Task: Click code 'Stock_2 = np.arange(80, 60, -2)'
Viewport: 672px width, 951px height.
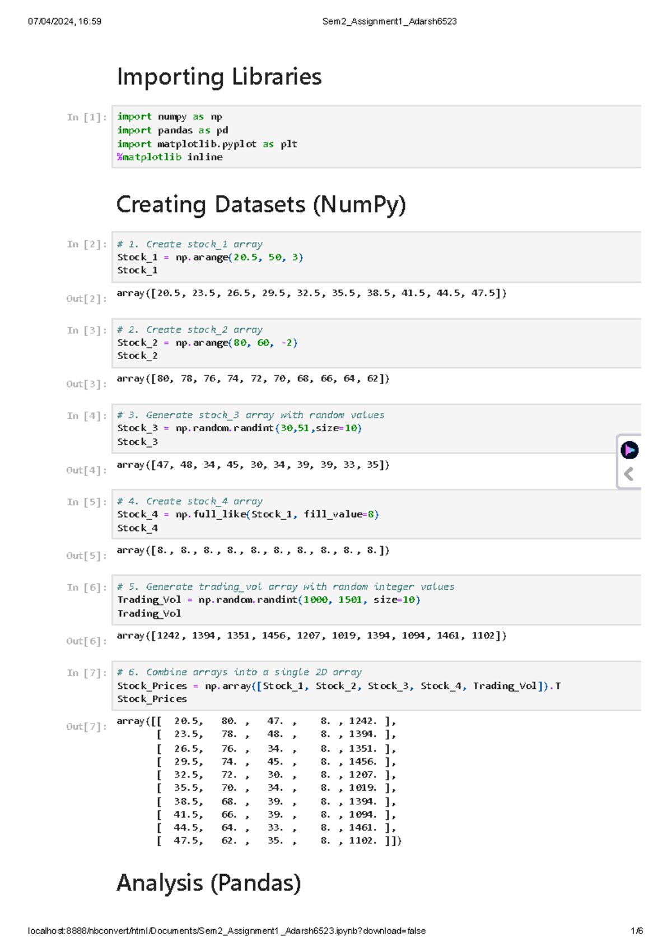Action: [x=207, y=343]
